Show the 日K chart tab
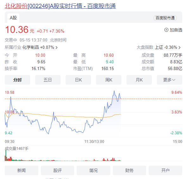 (78, 80)
